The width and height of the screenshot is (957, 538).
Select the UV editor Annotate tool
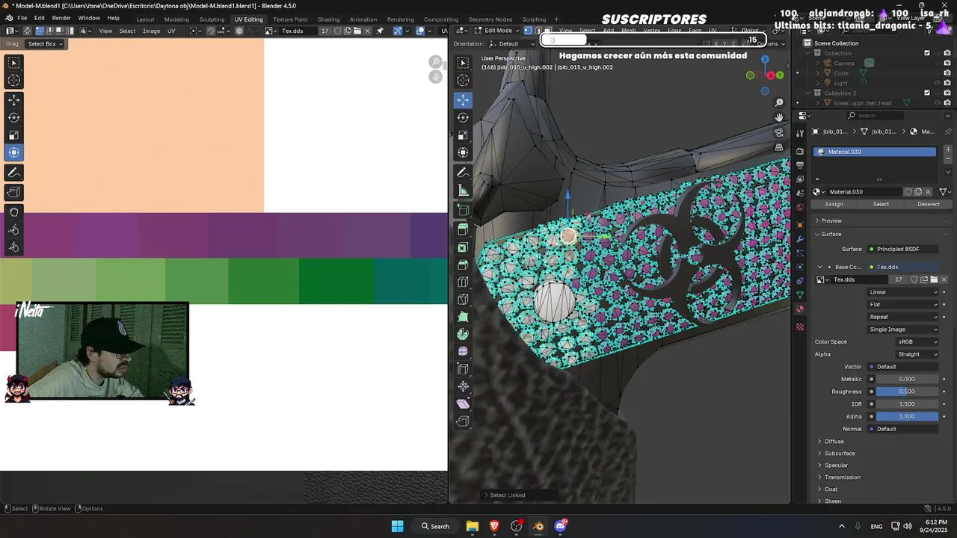tap(13, 173)
